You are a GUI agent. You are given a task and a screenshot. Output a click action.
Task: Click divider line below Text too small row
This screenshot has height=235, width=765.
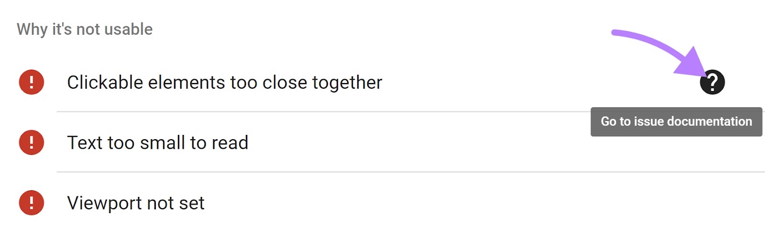411,172
